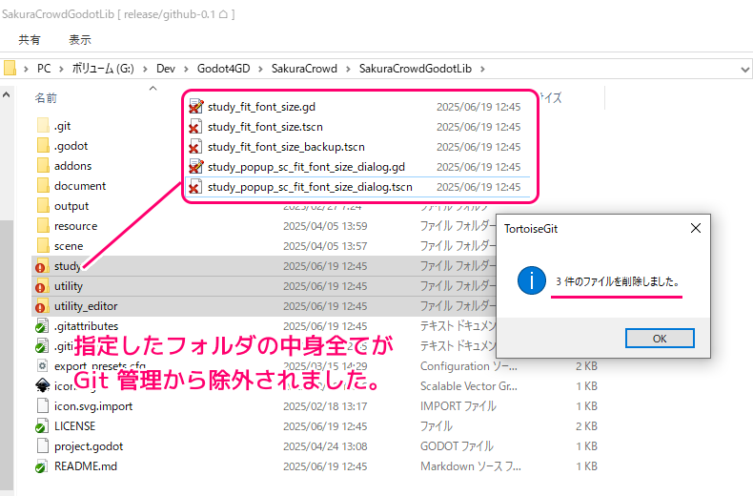Click the export_presets.cfg file icon

pyautogui.click(x=41, y=366)
